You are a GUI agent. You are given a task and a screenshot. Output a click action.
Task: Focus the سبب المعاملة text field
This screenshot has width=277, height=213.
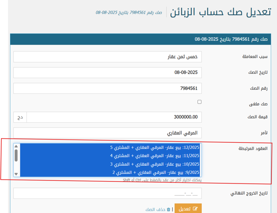pos(107,57)
